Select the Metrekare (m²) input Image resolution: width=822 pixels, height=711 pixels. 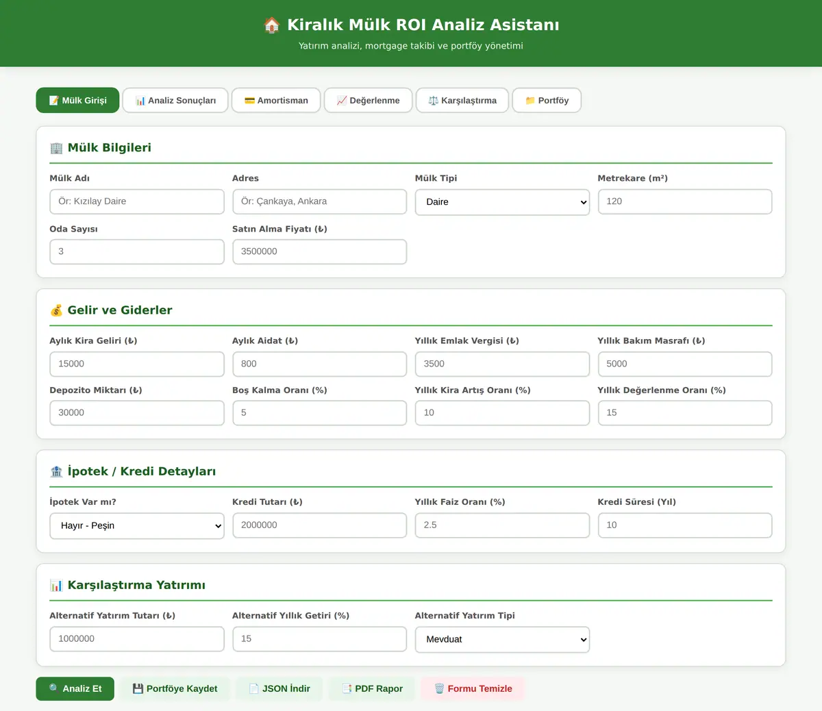pyautogui.click(x=685, y=201)
